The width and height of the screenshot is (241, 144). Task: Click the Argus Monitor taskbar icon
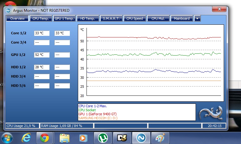coord(141,138)
